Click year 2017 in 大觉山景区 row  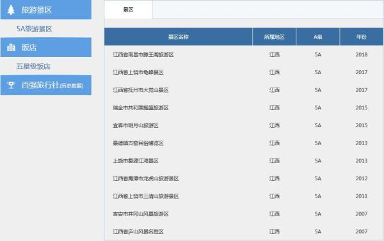362,90
